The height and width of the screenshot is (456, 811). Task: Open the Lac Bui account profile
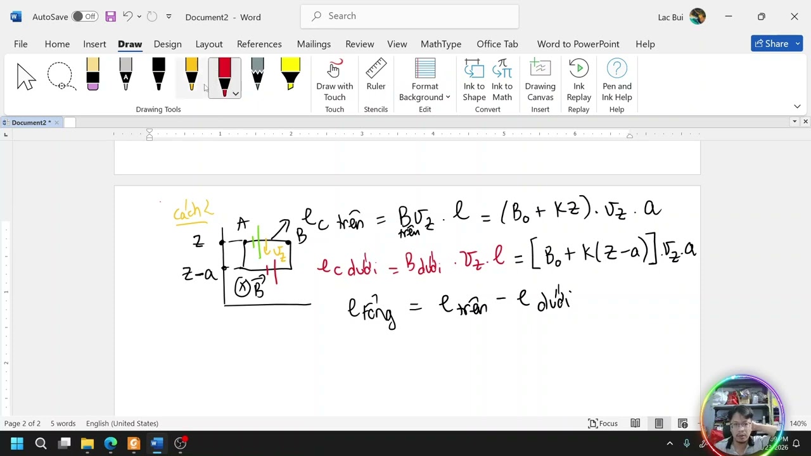pos(682,16)
